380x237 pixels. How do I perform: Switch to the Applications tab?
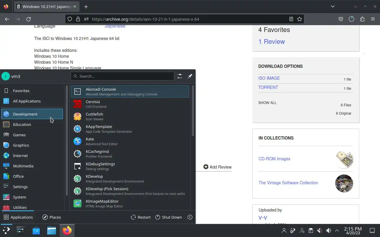18,217
